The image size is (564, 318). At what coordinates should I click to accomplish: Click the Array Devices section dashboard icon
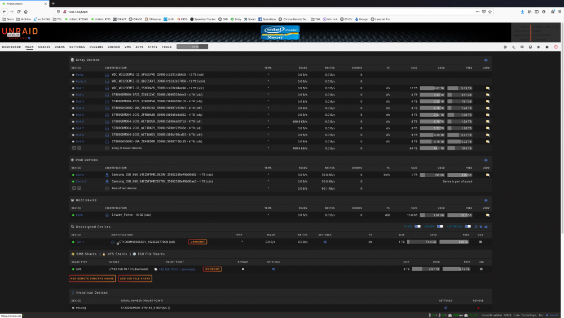(486, 60)
